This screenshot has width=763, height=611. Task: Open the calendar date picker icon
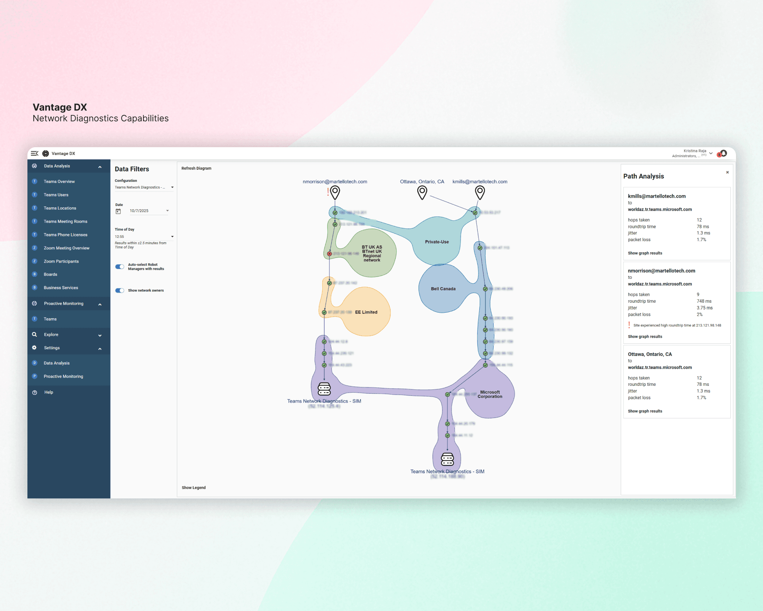click(x=118, y=211)
